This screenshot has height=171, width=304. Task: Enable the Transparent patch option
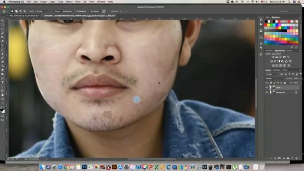click(x=81, y=11)
